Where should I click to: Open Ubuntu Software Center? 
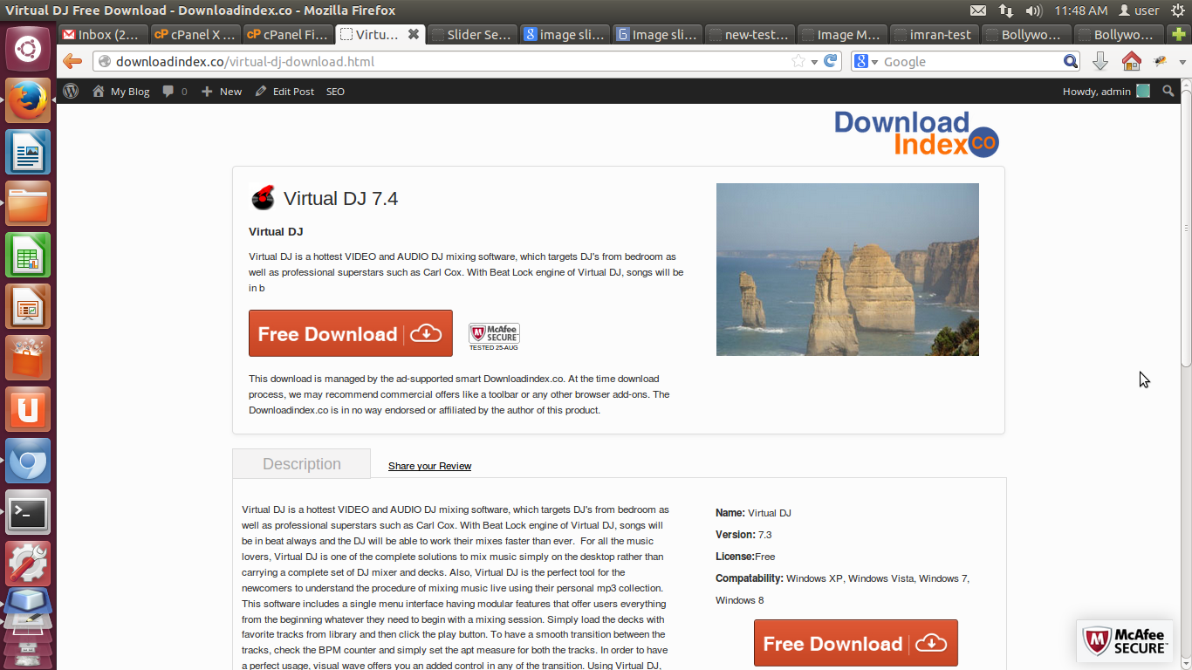29,358
